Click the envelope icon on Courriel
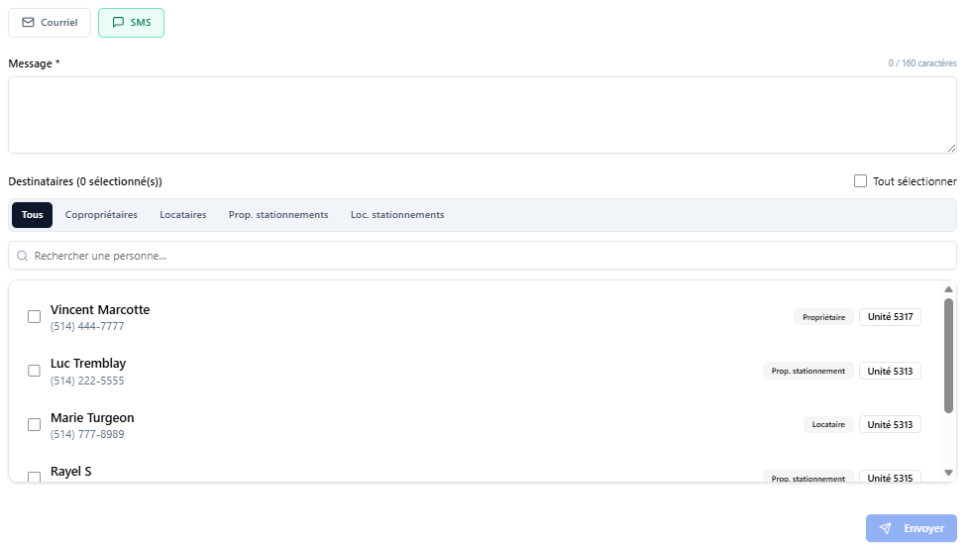This screenshot has width=973, height=550. coord(28,23)
